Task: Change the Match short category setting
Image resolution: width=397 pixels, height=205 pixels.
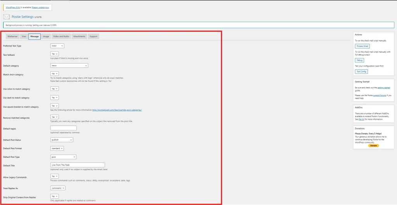Action: coord(55,74)
